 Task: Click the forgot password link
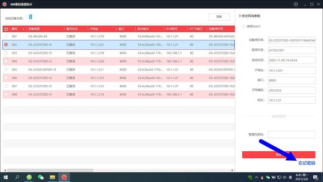click(x=307, y=163)
